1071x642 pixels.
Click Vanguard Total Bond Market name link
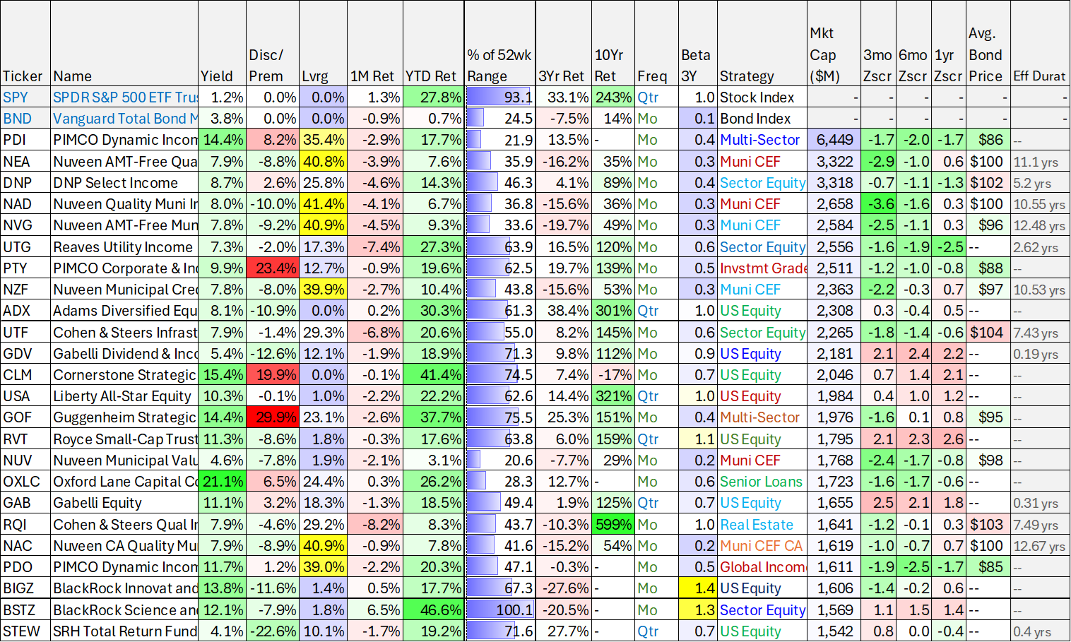pyautogui.click(x=125, y=119)
